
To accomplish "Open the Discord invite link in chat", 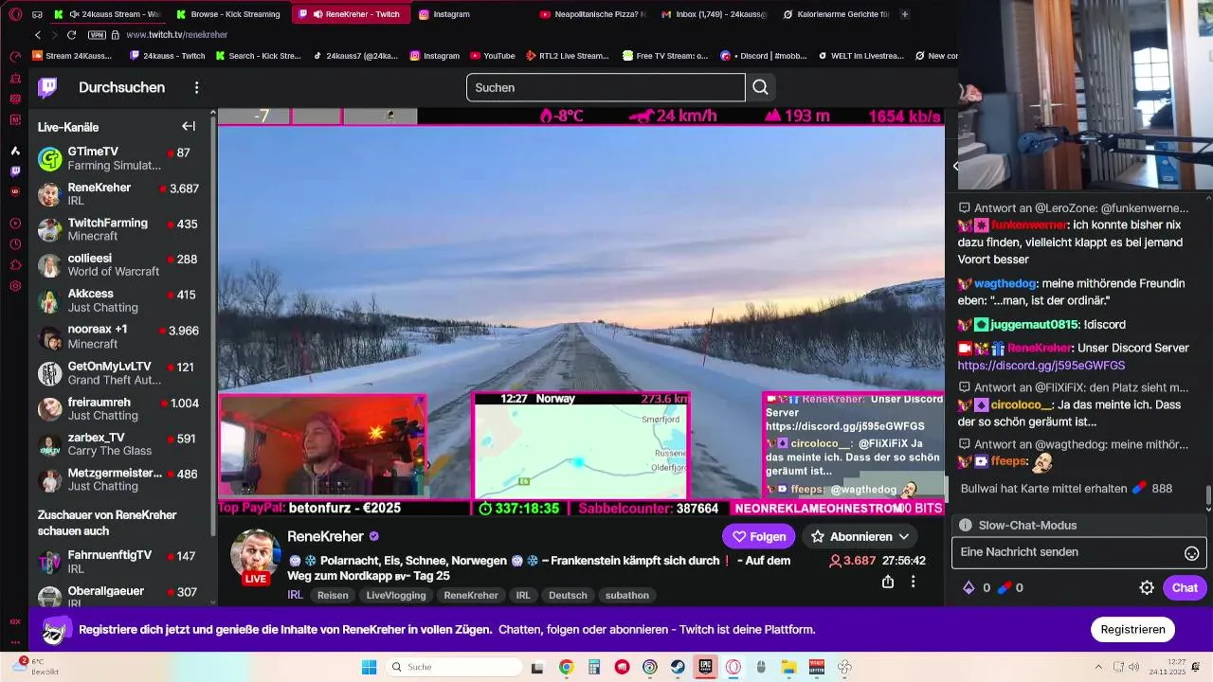I will click(1041, 365).
